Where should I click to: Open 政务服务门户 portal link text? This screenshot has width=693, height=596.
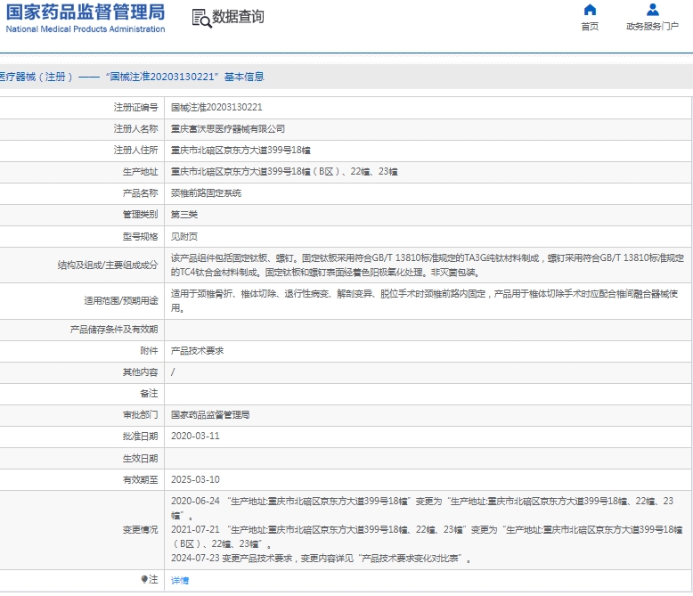(652, 27)
